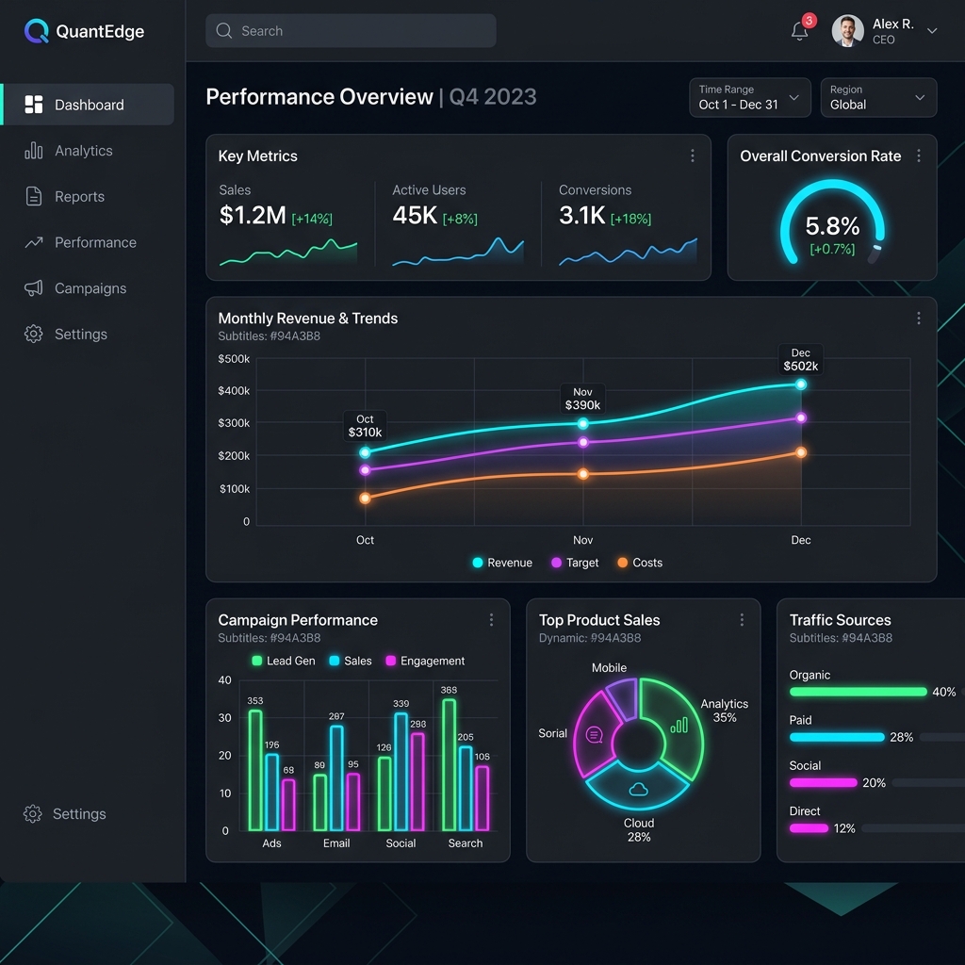Open Monthly Revenue & Trends options menu
The image size is (965, 965).
tap(918, 319)
